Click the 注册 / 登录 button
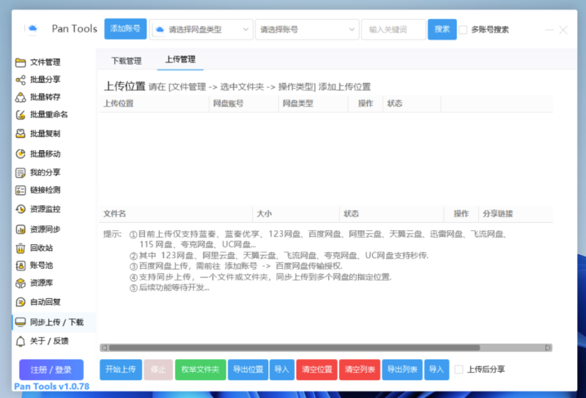586x398 pixels. tap(51, 369)
